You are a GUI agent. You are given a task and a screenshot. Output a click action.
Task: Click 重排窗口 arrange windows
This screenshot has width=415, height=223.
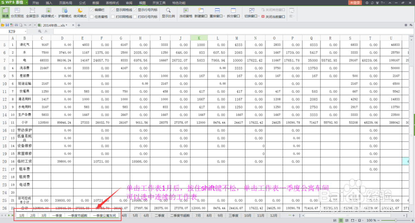(216, 13)
